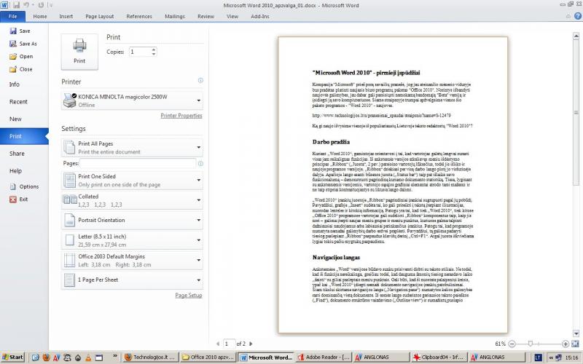Screen dimensions: 583x364
Task: Switch to the Add-Ins tab
Action: pyautogui.click(x=260, y=16)
